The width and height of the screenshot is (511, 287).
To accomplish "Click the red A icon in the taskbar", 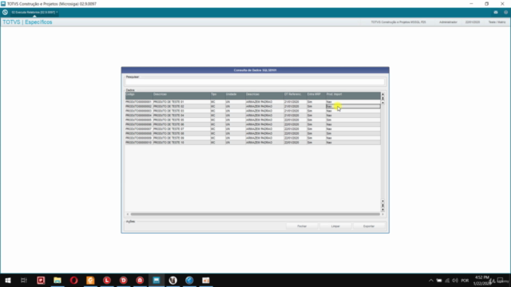I will point(140,280).
